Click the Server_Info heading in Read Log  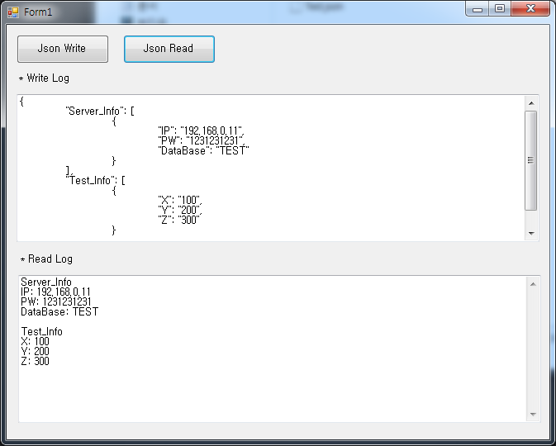[x=46, y=282]
